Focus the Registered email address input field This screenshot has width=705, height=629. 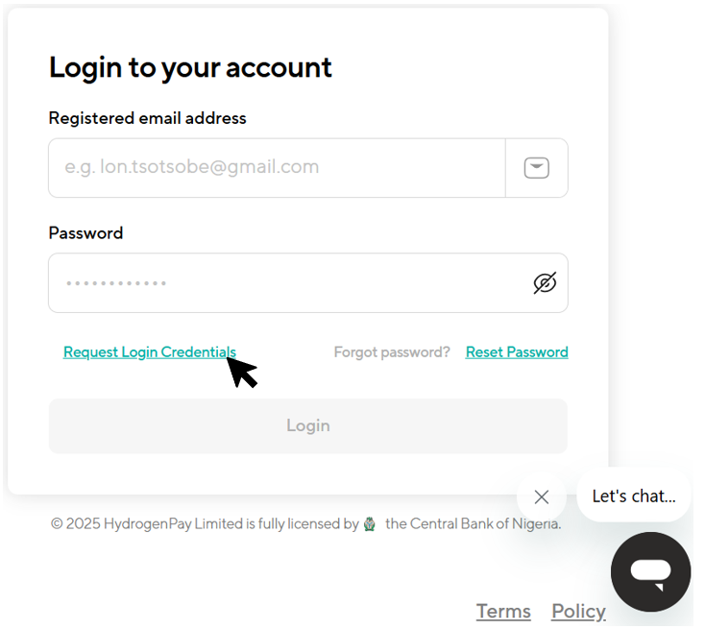pyautogui.click(x=277, y=168)
